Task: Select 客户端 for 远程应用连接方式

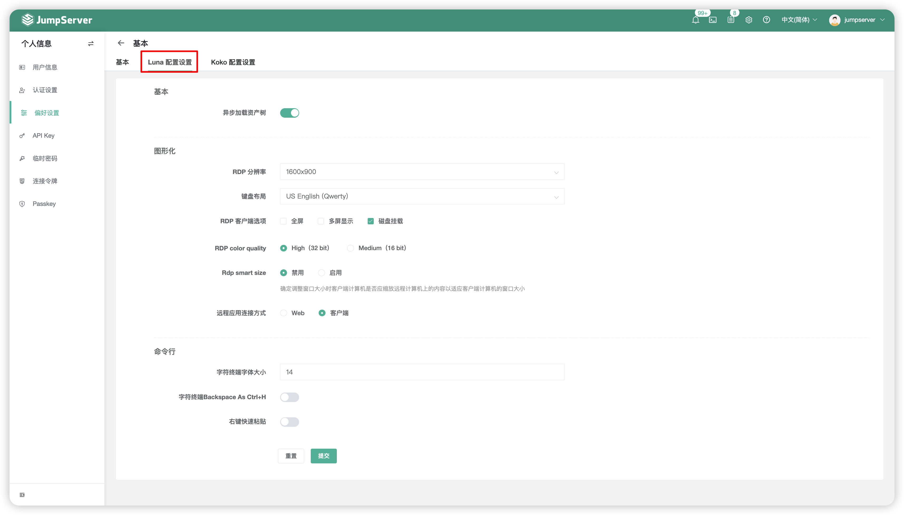Action: pos(322,313)
